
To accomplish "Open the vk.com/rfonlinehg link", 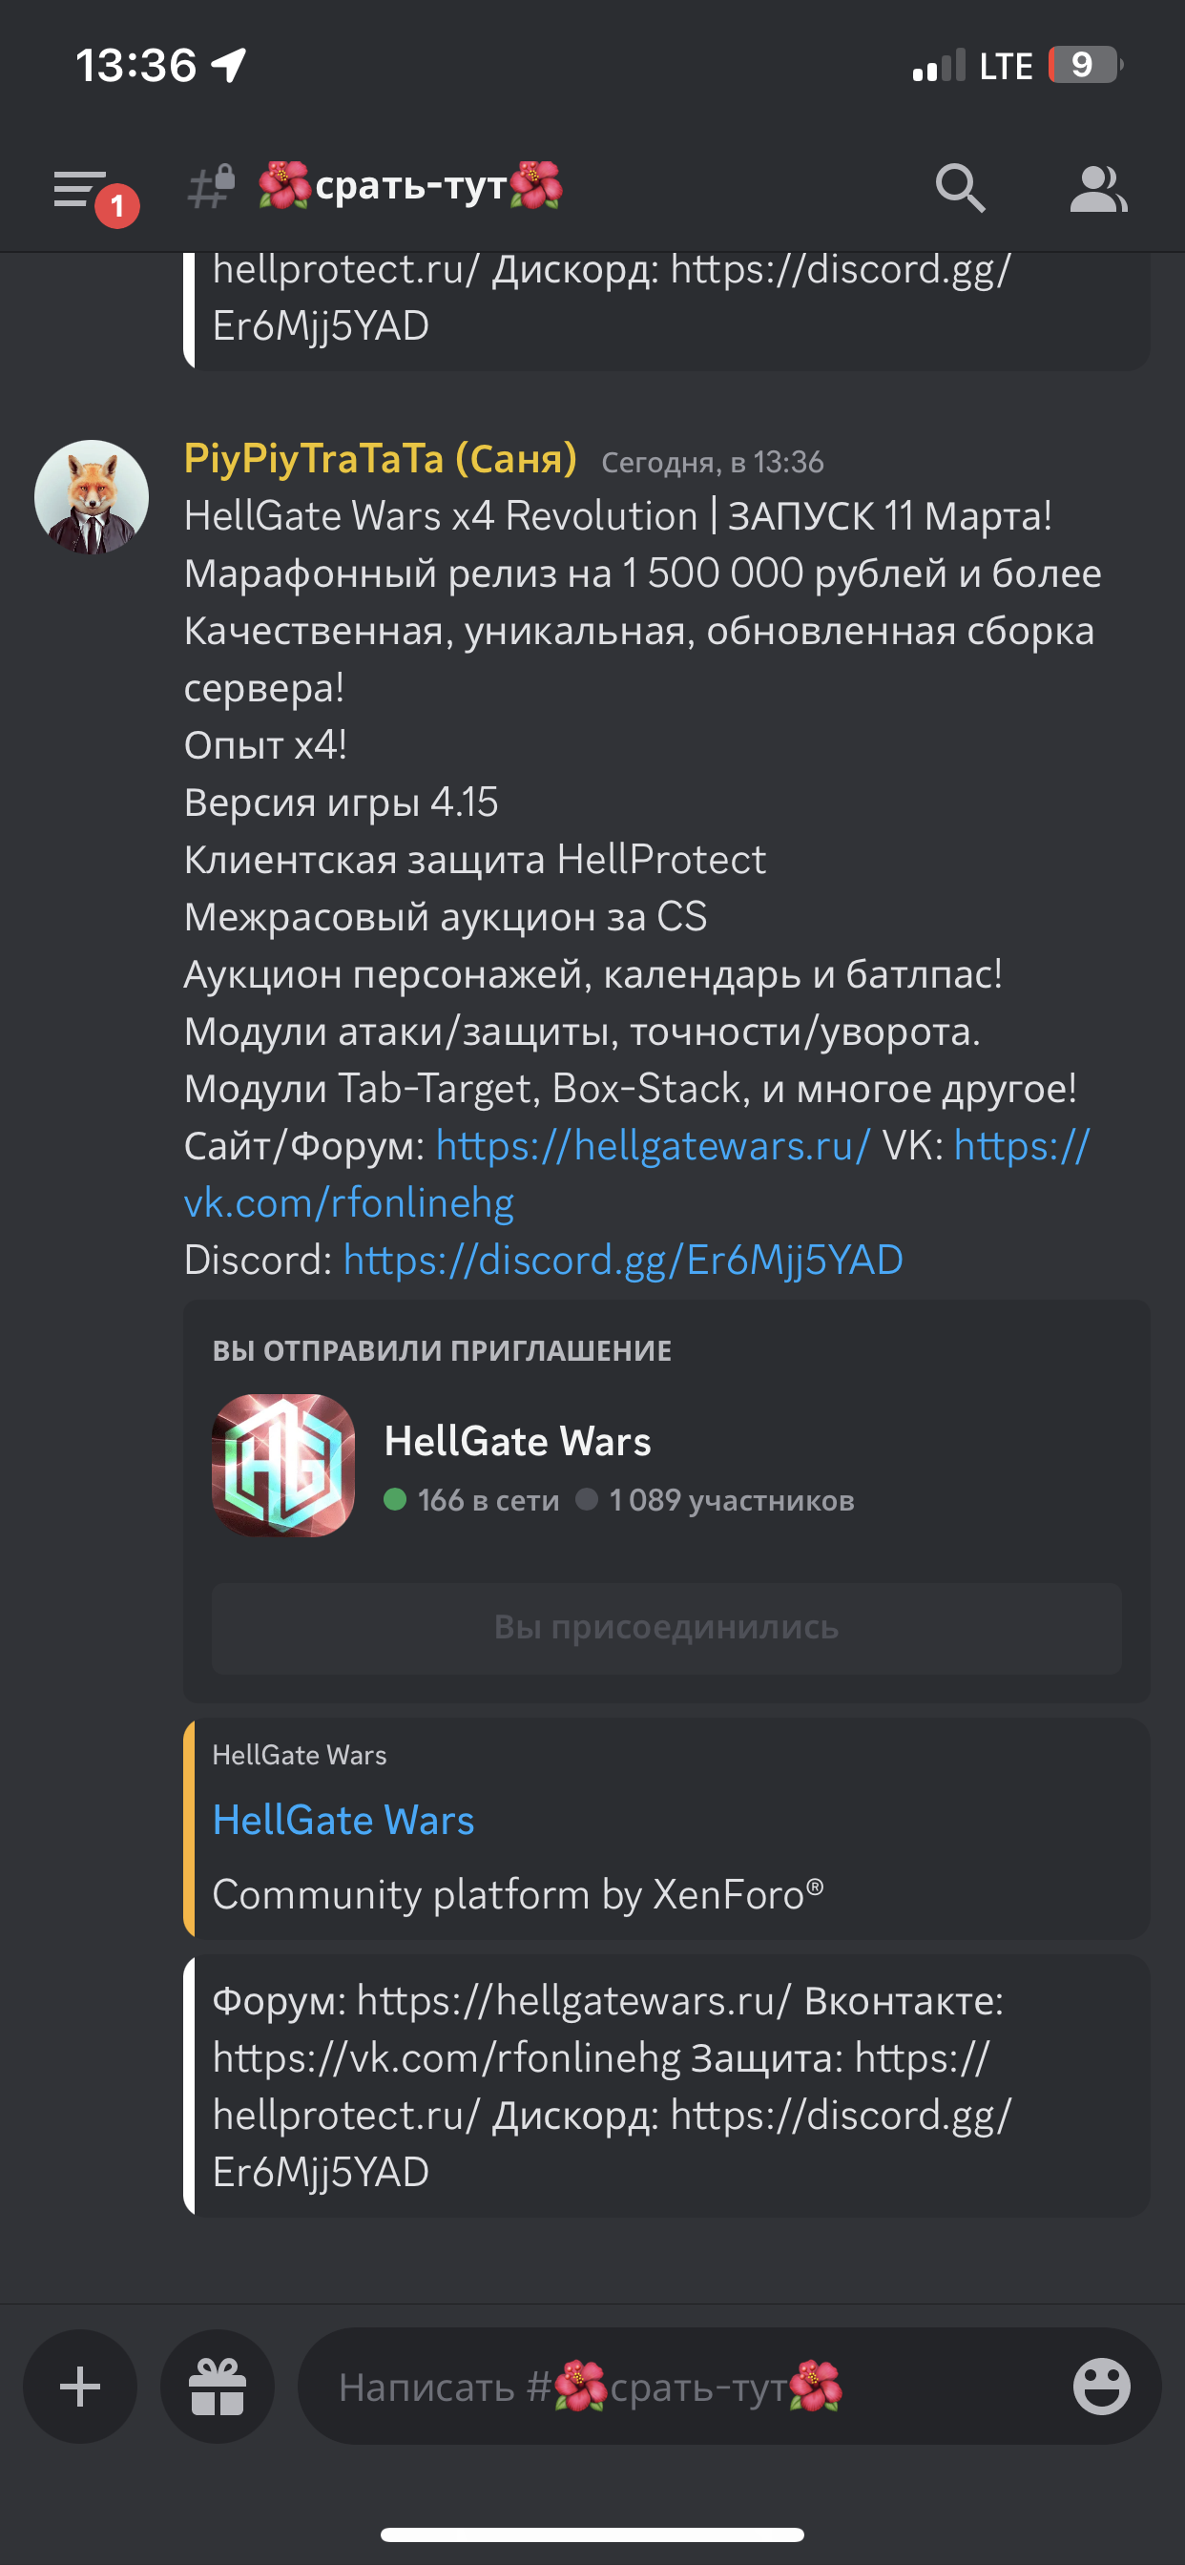I will pos(637,1174).
